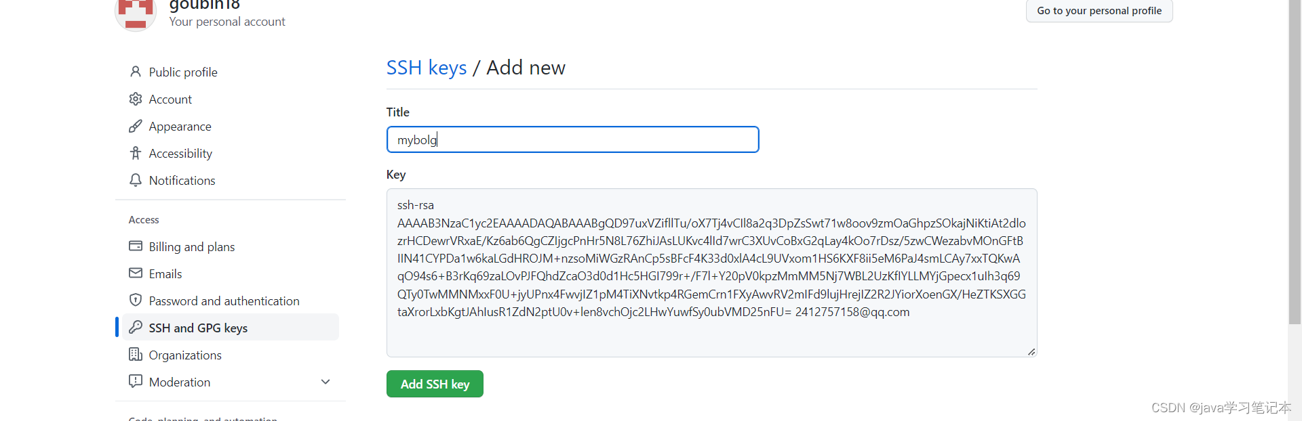The height and width of the screenshot is (421, 1302).
Task: Click into the Title input field
Action: click(573, 139)
